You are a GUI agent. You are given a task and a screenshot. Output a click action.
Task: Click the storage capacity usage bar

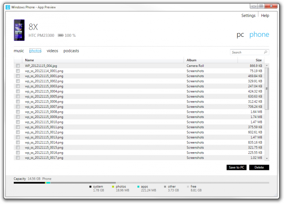[141, 183]
